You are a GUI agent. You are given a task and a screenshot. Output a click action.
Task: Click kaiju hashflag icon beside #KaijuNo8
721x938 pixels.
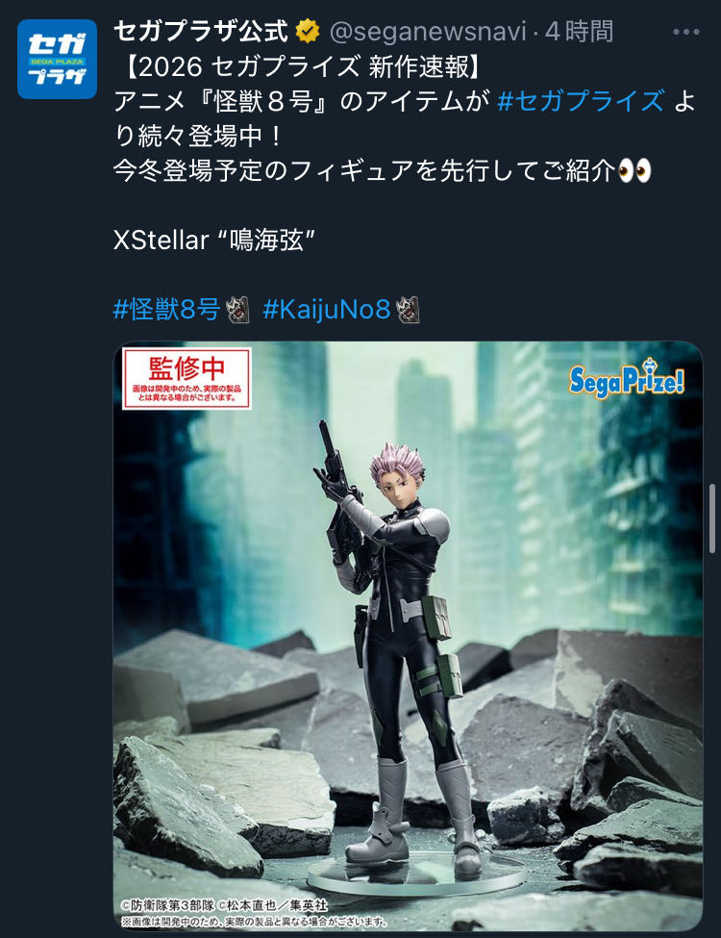click(409, 310)
